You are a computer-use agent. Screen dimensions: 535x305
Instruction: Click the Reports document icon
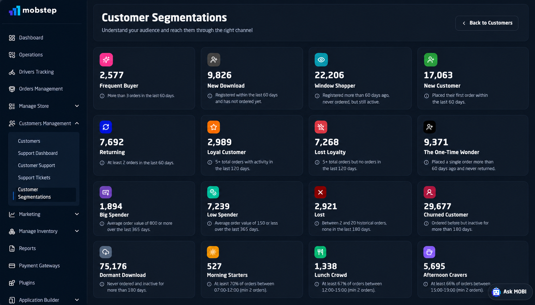click(12, 248)
